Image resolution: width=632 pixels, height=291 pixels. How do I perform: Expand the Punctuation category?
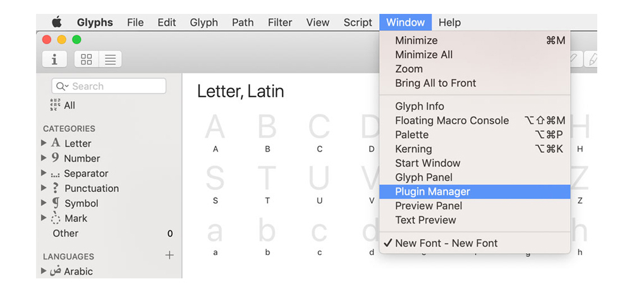pos(44,188)
